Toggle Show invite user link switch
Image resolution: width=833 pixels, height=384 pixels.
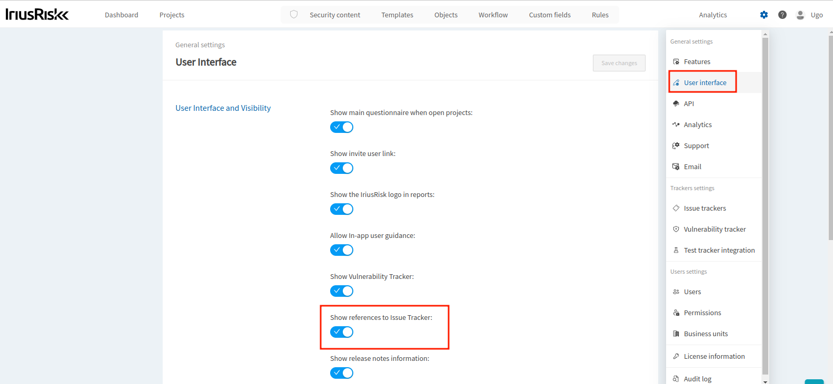(342, 168)
